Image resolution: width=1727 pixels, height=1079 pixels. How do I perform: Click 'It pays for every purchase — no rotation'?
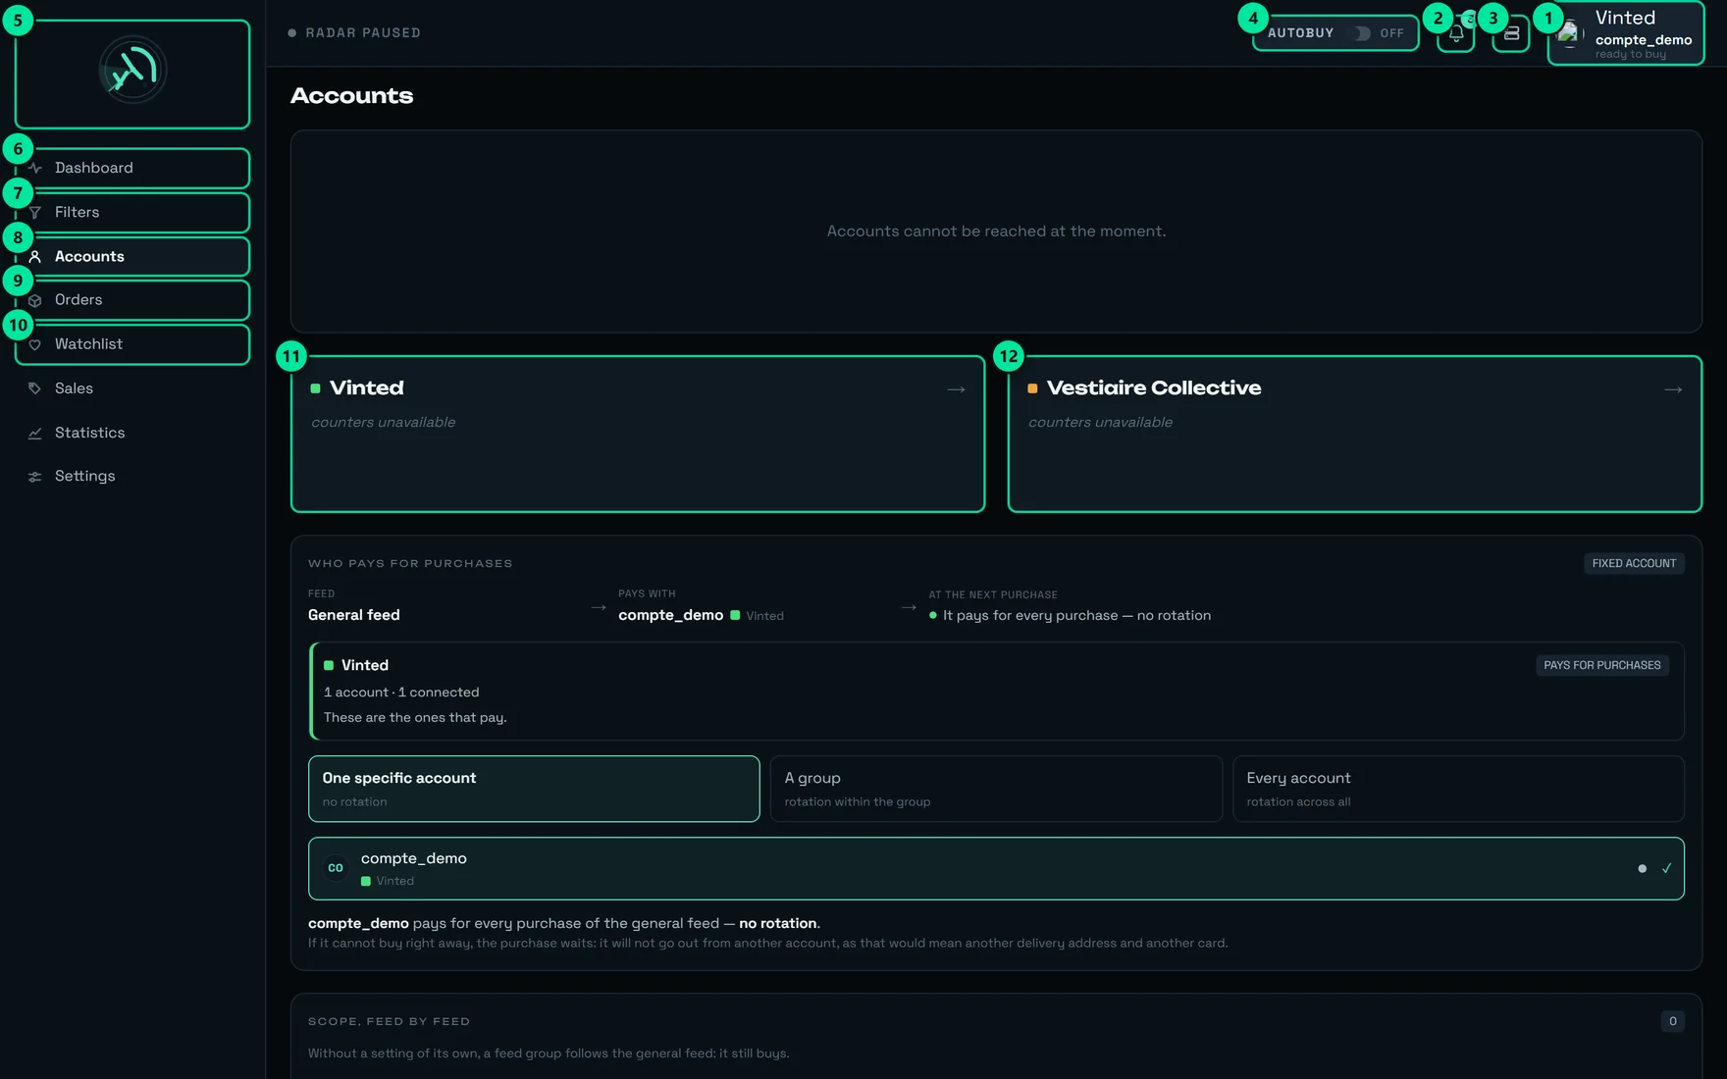[1076, 615]
